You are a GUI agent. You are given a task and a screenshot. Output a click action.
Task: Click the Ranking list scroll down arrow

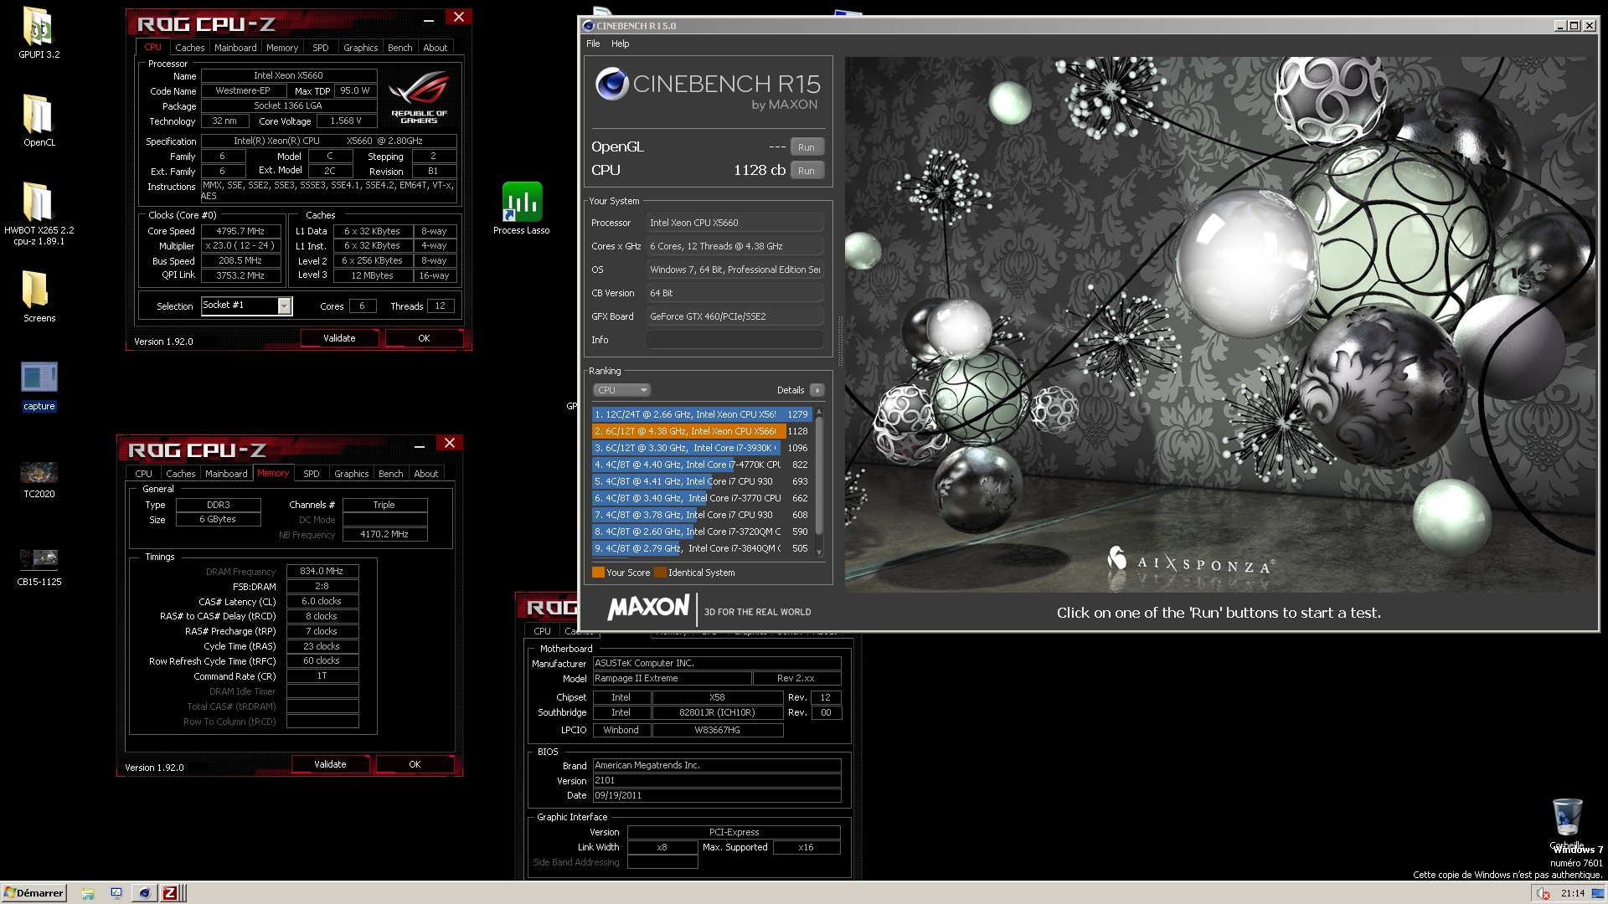(819, 552)
